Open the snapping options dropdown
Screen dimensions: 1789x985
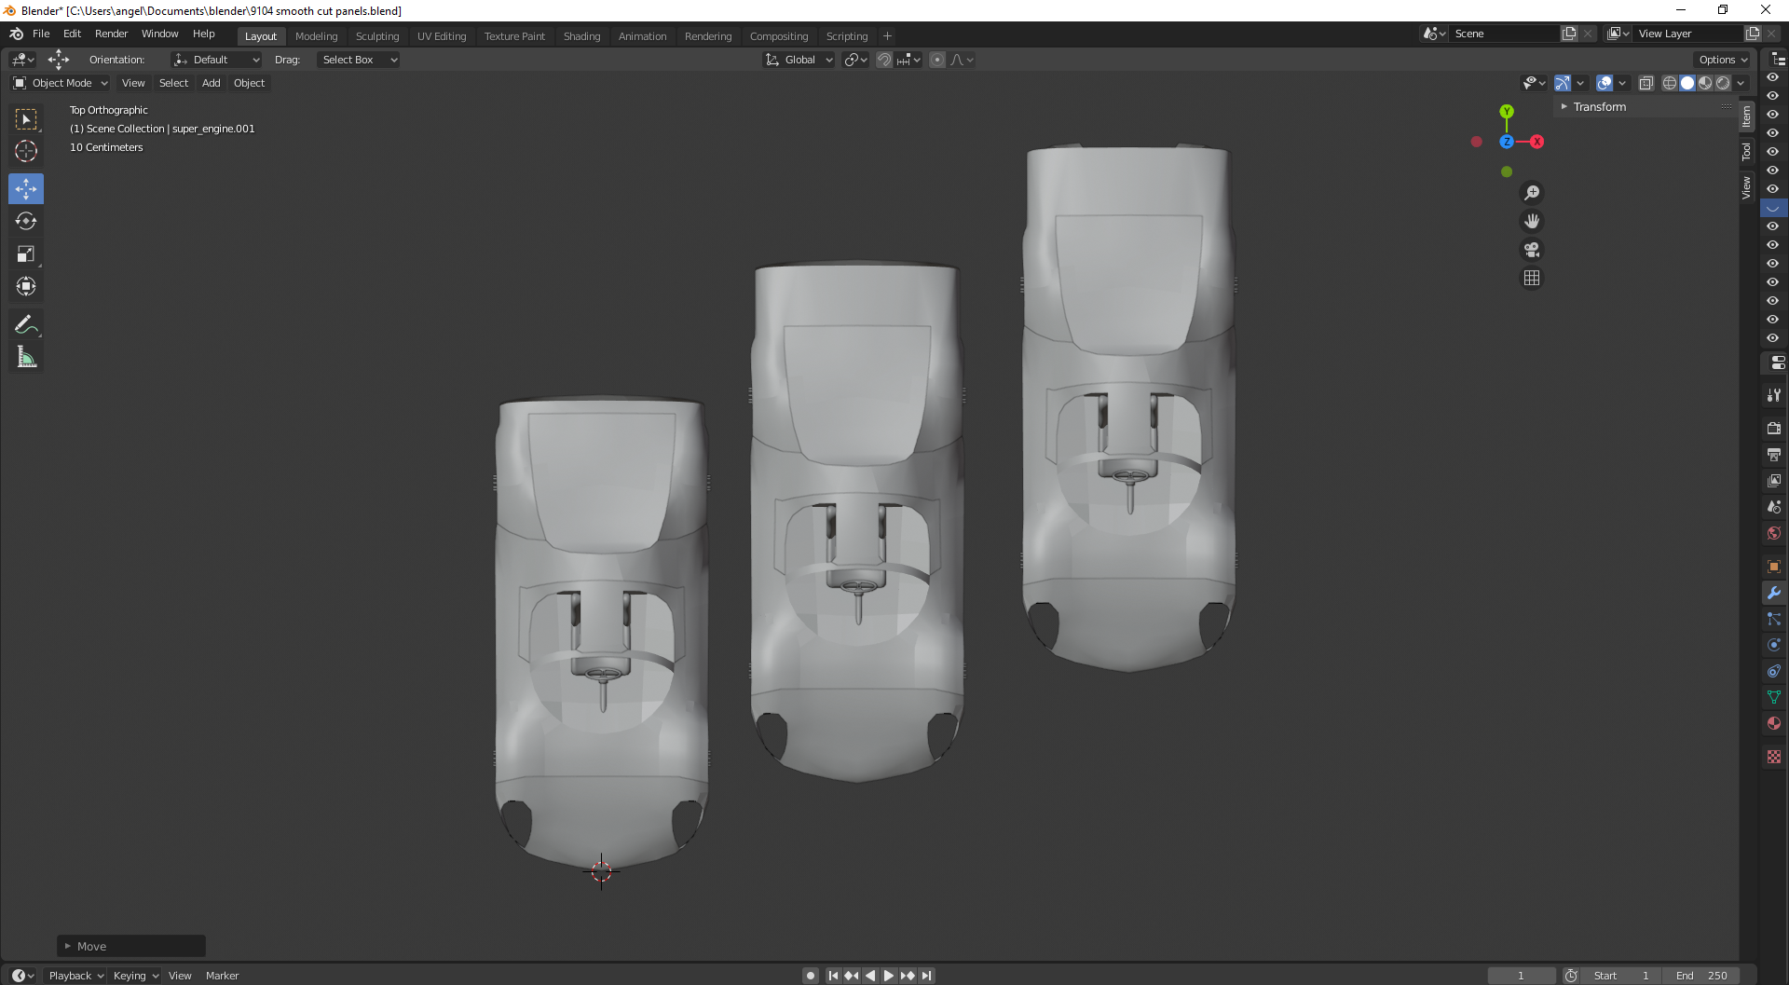point(908,60)
